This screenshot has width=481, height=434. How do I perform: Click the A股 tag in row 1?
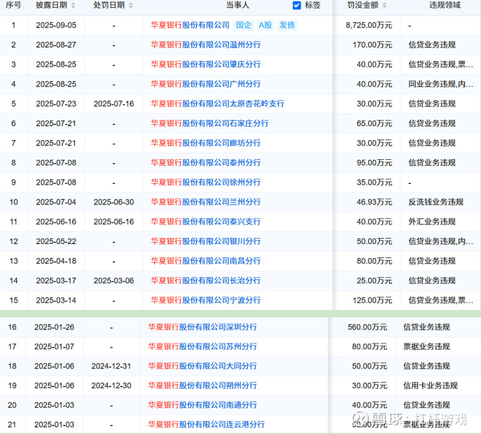[265, 25]
